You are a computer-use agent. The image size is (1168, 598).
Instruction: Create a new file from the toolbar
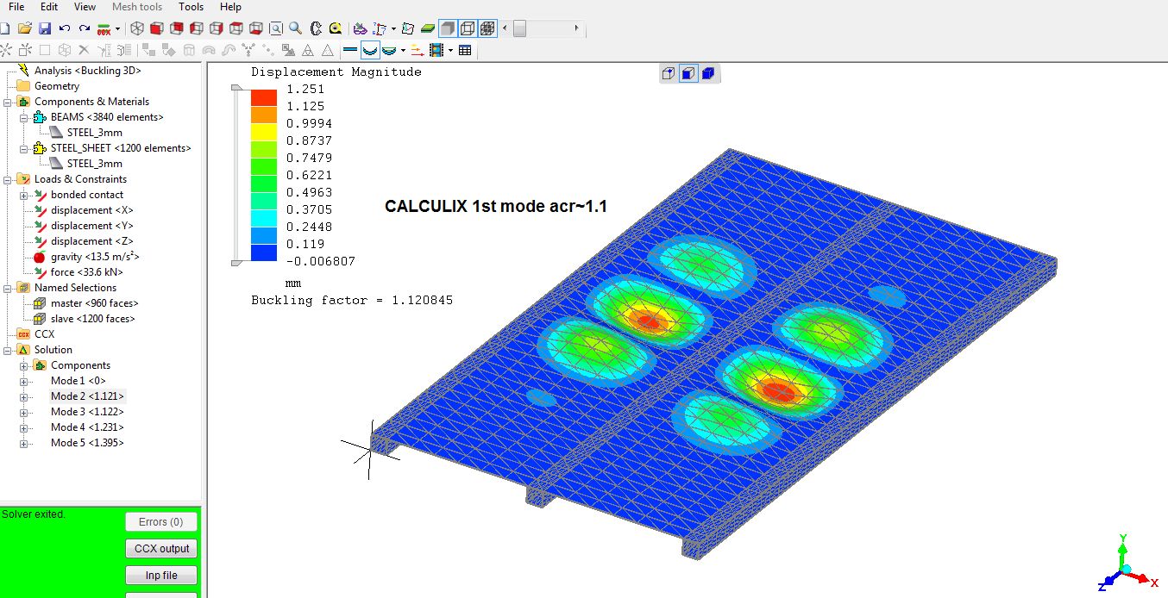pos(5,28)
